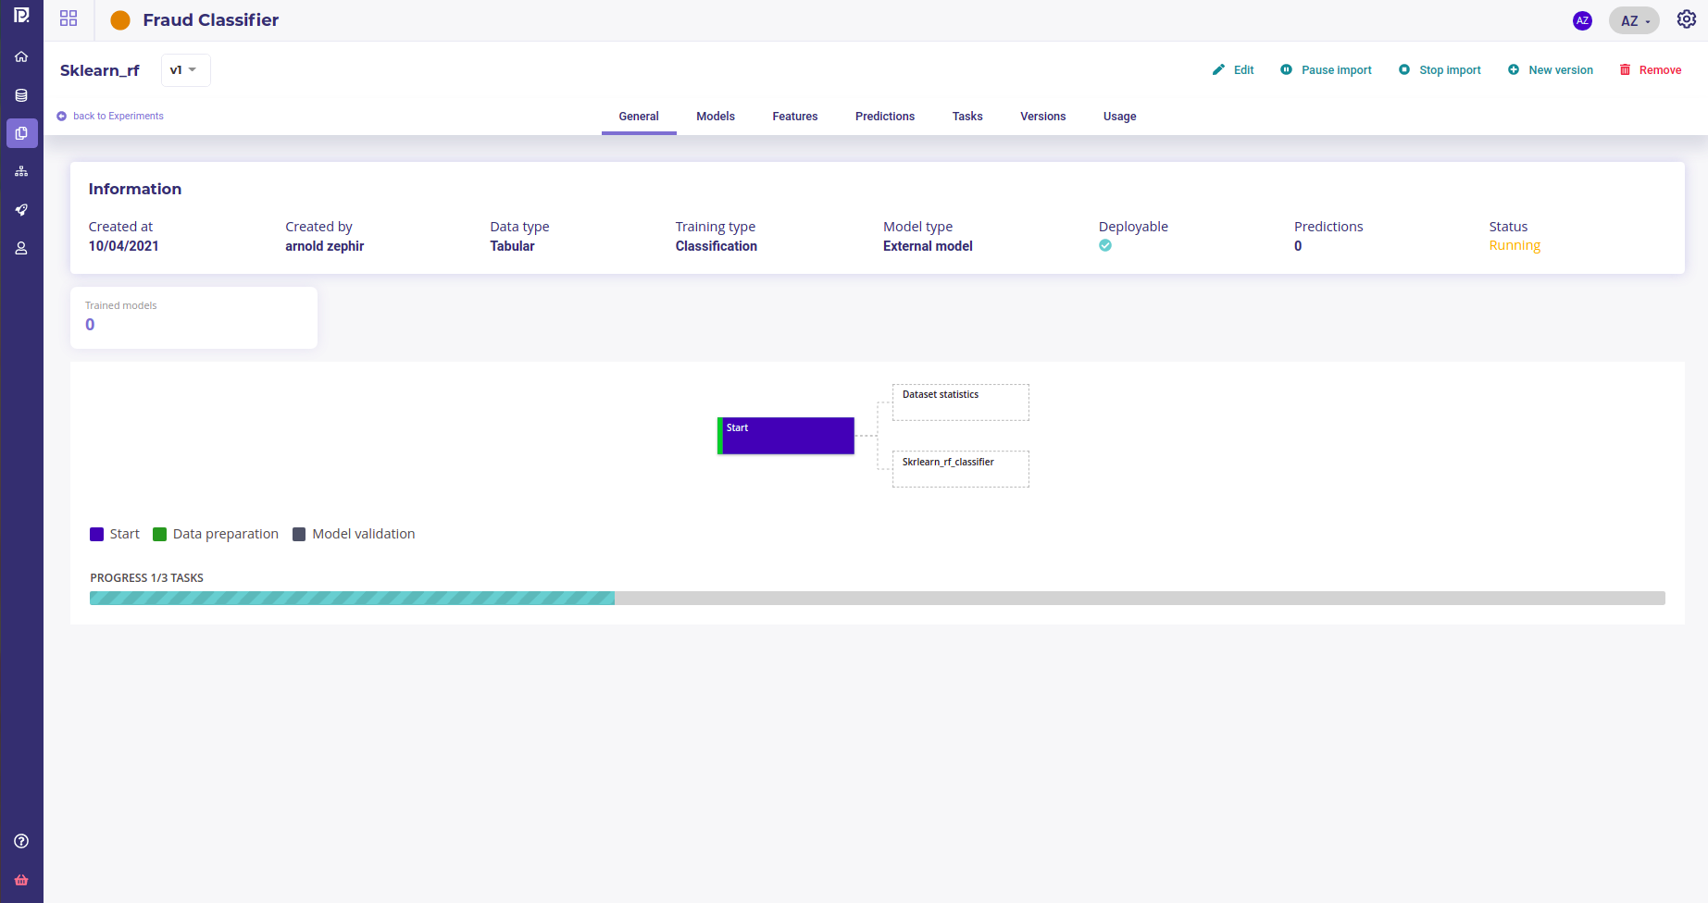Image resolution: width=1708 pixels, height=903 pixels.
Task: Switch to the General tab
Action: tap(639, 117)
